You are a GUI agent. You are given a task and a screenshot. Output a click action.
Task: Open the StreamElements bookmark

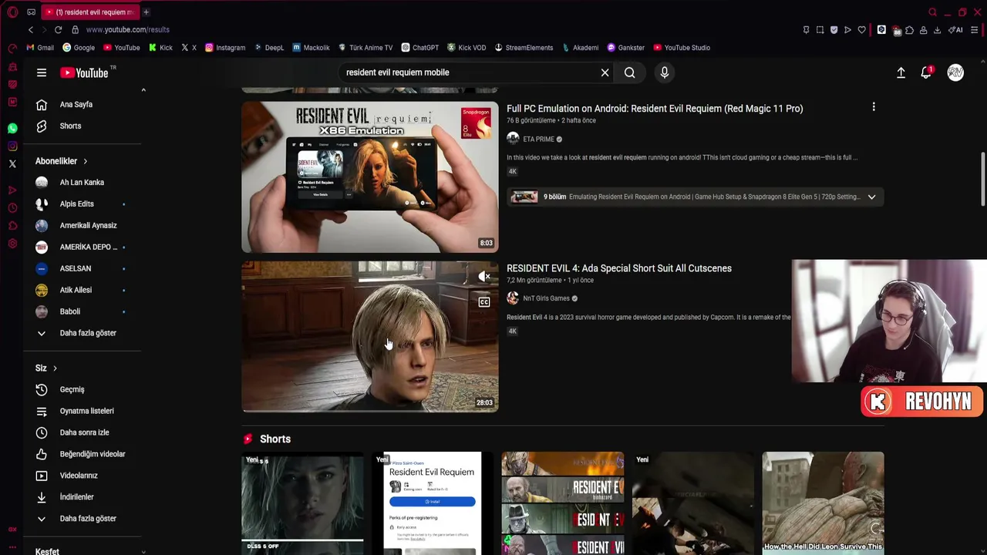(524, 48)
